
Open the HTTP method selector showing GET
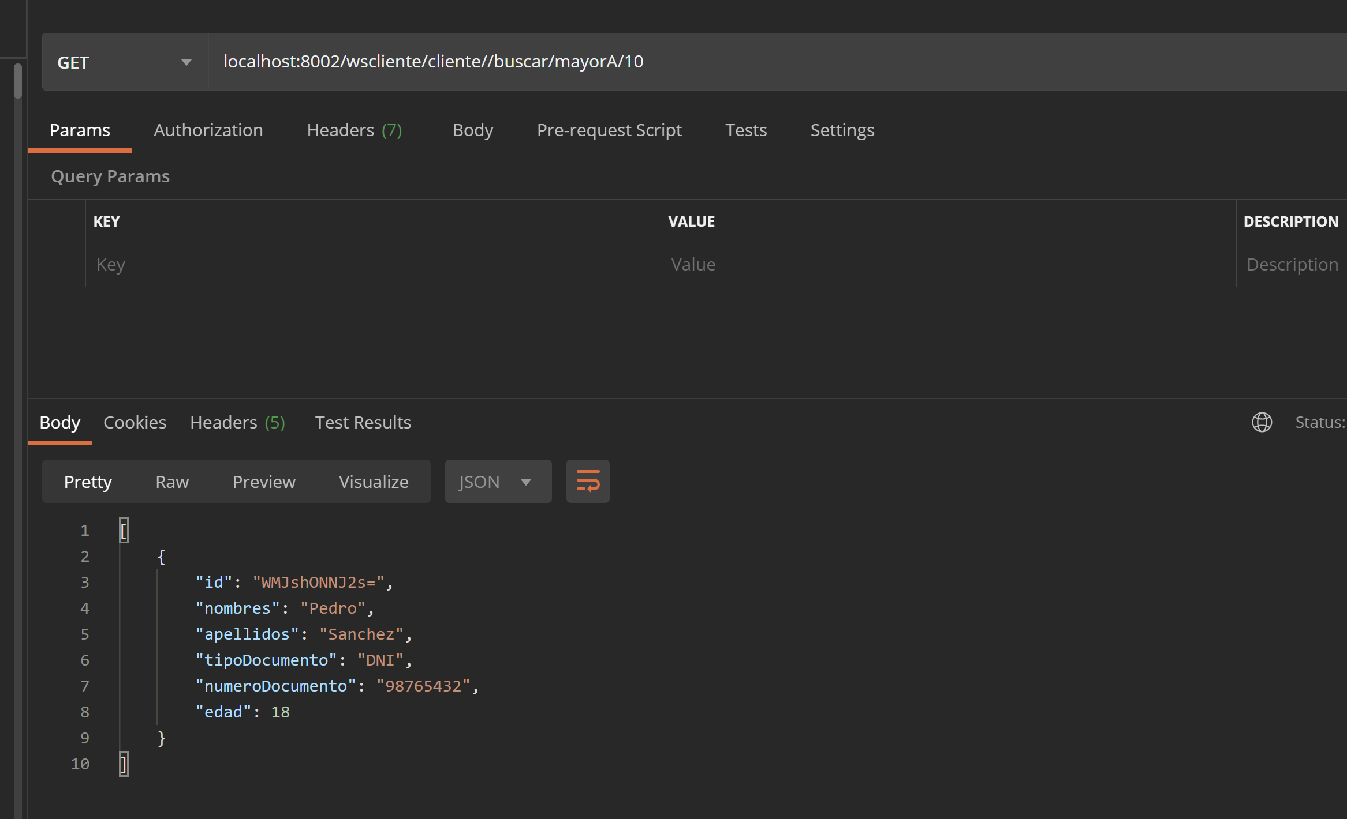coord(123,62)
